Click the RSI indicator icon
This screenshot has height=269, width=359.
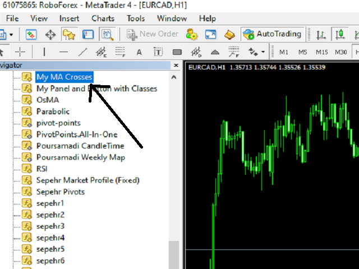point(27,169)
